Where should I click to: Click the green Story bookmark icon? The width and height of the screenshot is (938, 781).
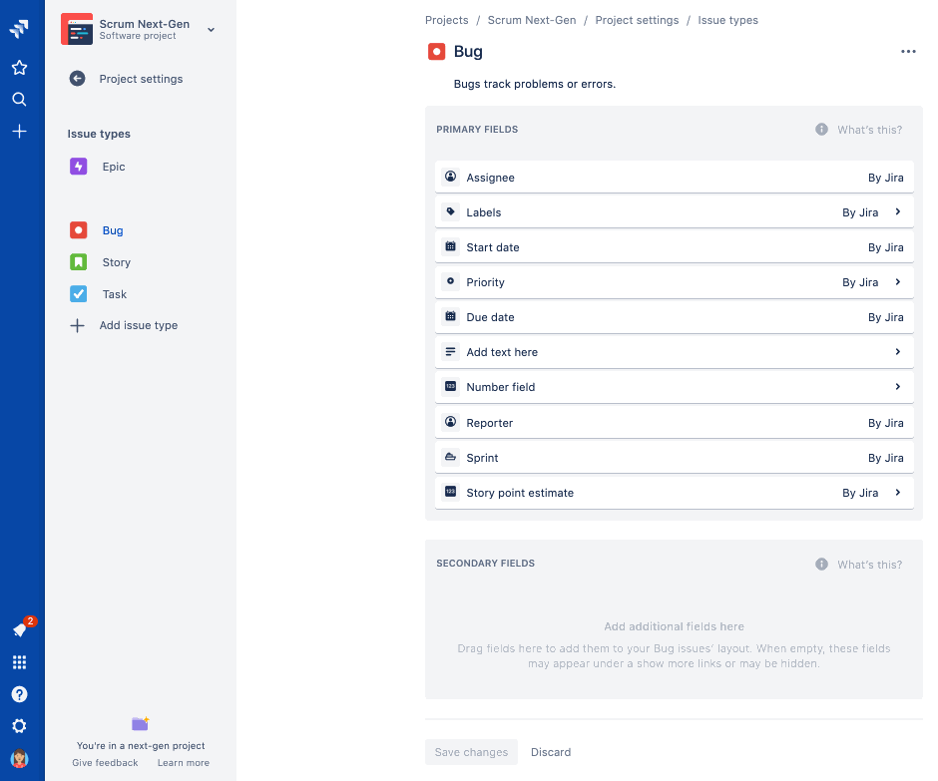pyautogui.click(x=79, y=262)
